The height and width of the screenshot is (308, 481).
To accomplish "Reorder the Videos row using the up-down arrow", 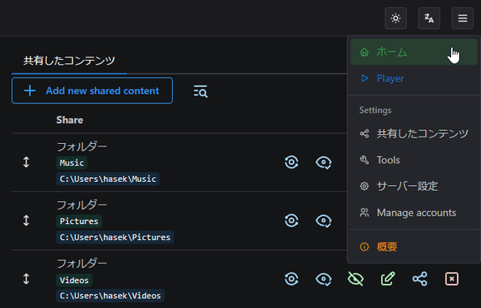I will 27,279.
